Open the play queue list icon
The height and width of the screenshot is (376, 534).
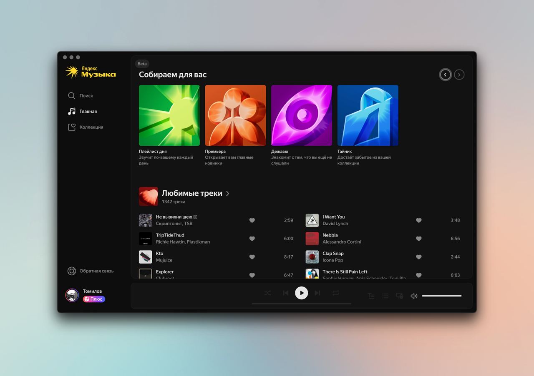[385, 296]
